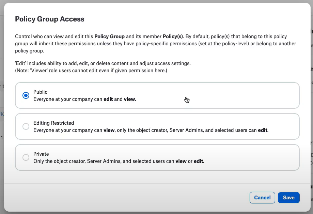The height and width of the screenshot is (214, 313).
Task: Click the bold 'Policy Group' text in description
Action: 109,36
